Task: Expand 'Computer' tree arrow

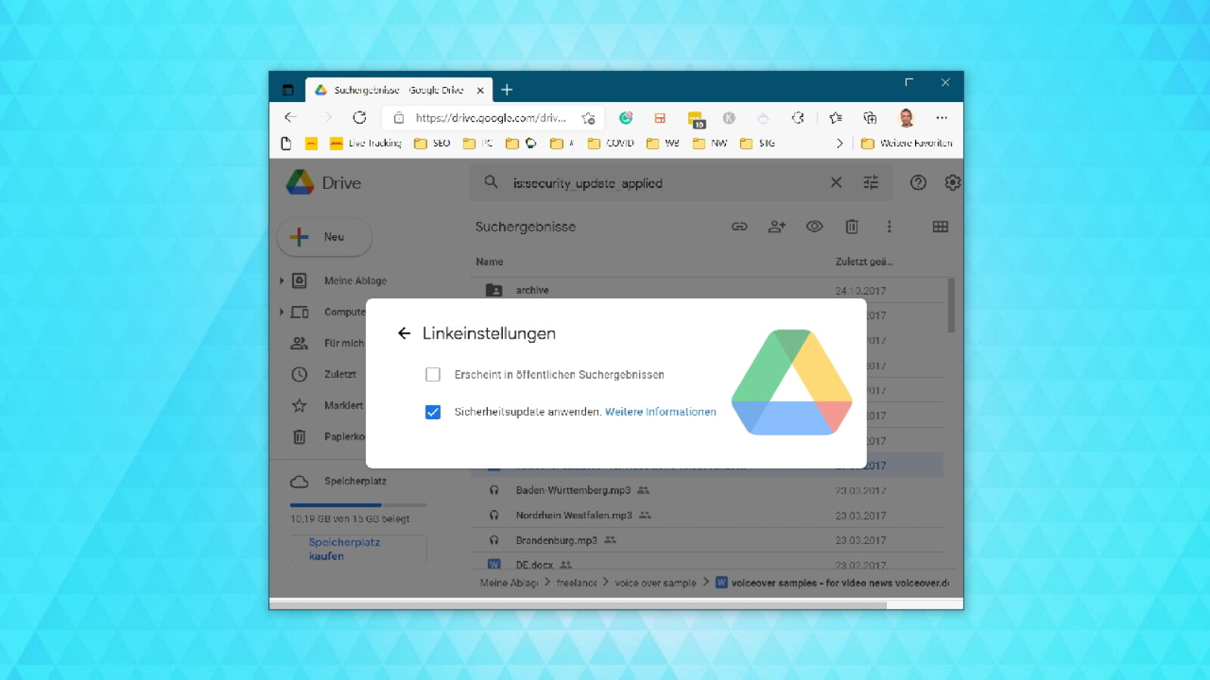Action: (281, 311)
